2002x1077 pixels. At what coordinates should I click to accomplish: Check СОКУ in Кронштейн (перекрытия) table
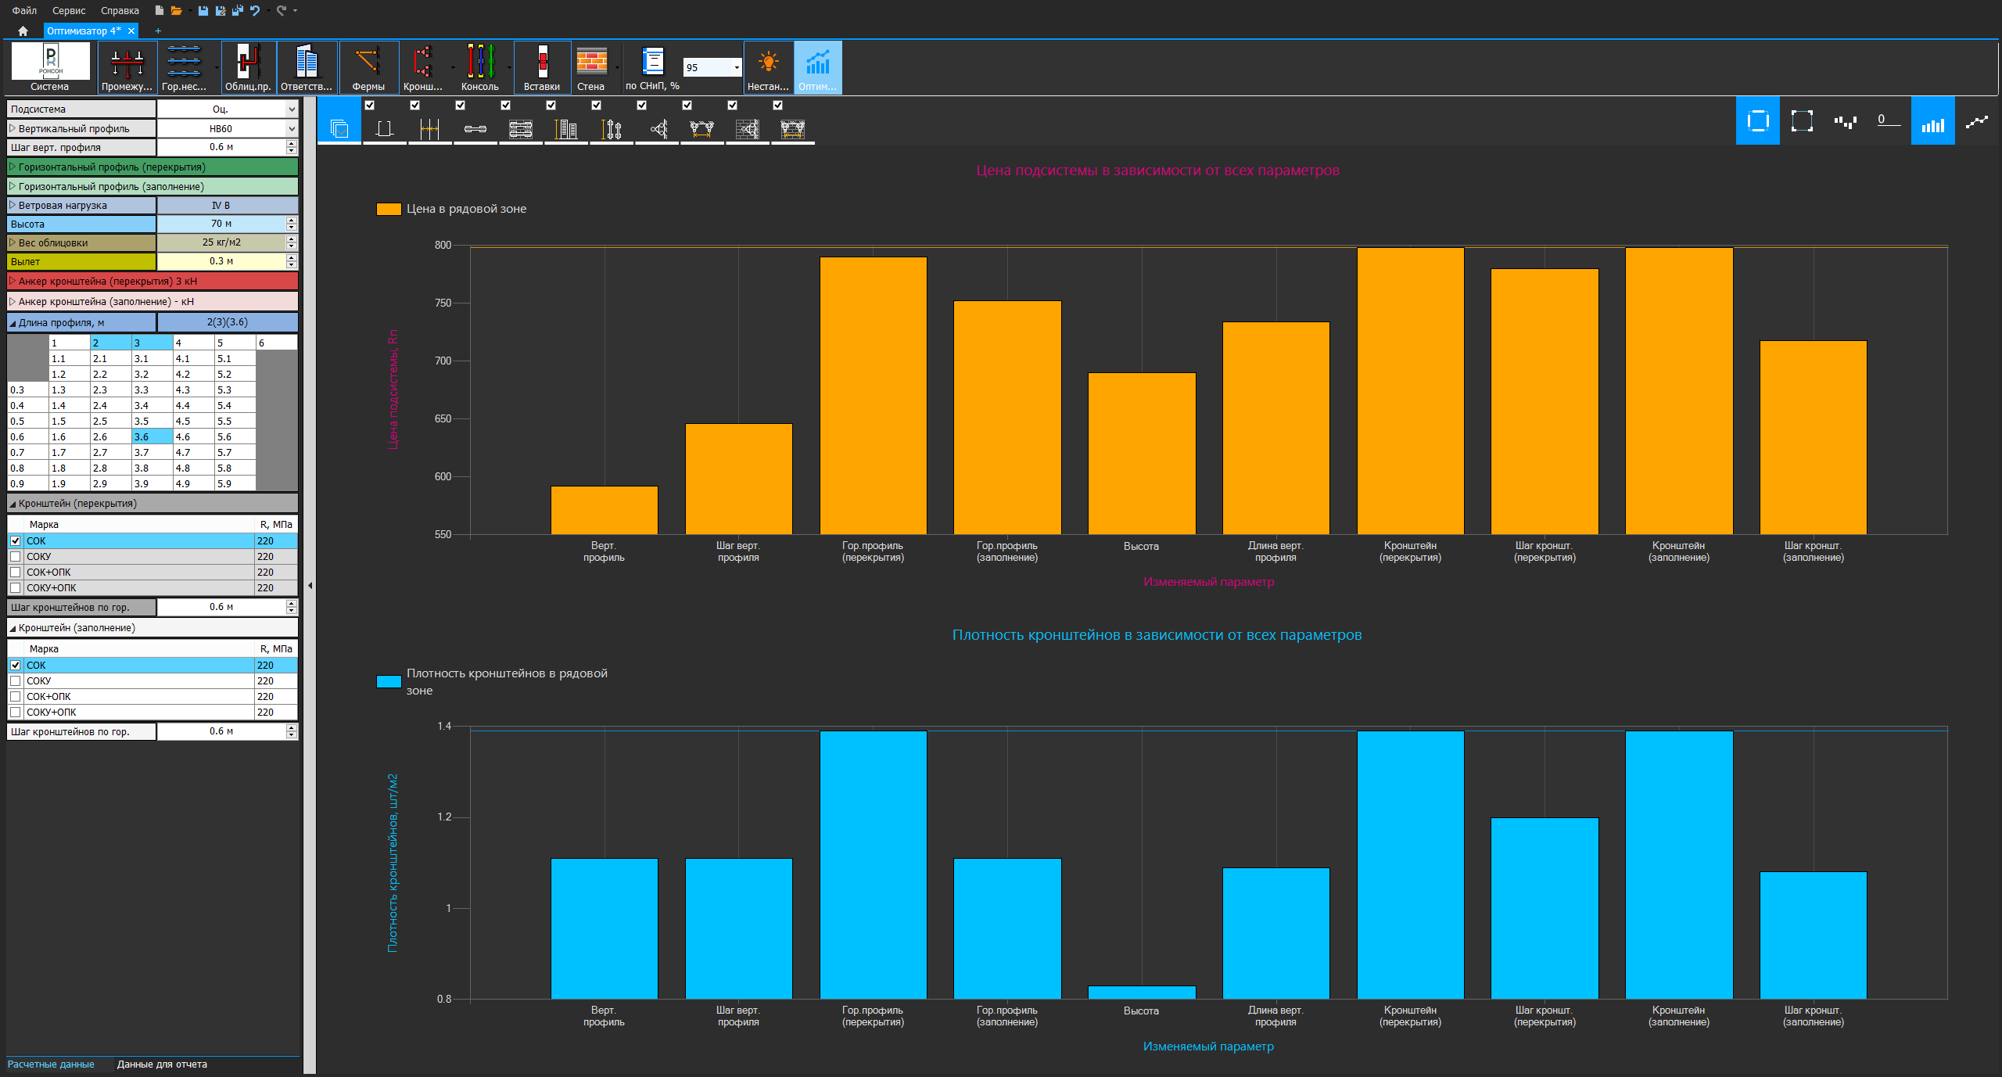click(x=16, y=556)
